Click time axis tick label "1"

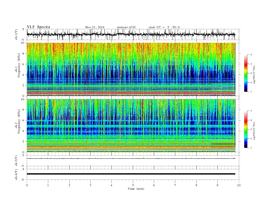pos(48,185)
